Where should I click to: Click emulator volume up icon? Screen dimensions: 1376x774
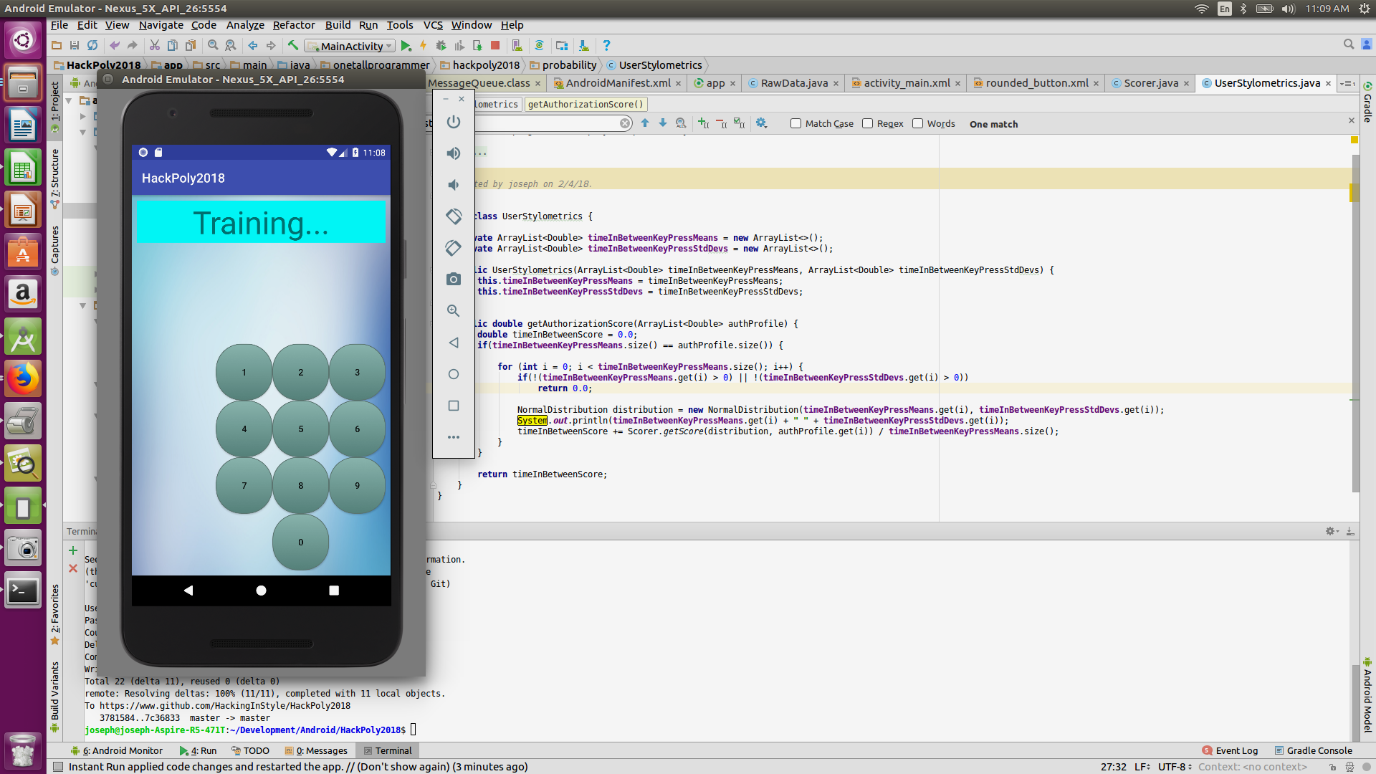[454, 153]
